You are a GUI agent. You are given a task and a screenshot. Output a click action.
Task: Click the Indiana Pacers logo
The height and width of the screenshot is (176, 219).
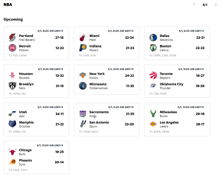click(x=83, y=48)
